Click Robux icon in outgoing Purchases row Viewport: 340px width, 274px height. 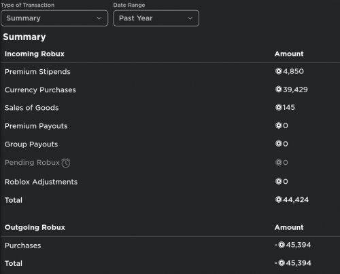click(282, 245)
